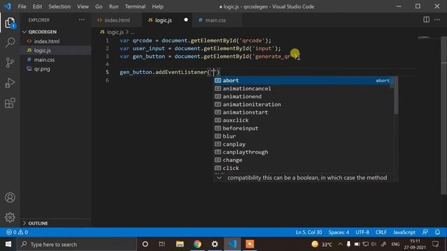Open Task View on taskbar
Screen dimensions: 447x251
coord(162,244)
